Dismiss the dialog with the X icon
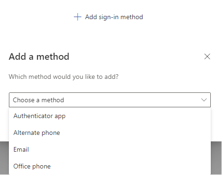The height and width of the screenshot is (175, 222). pyautogui.click(x=207, y=56)
